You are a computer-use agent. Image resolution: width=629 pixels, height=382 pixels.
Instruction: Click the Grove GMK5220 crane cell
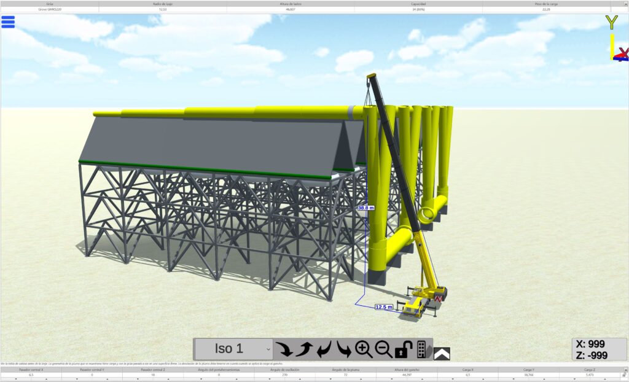(x=50, y=9)
